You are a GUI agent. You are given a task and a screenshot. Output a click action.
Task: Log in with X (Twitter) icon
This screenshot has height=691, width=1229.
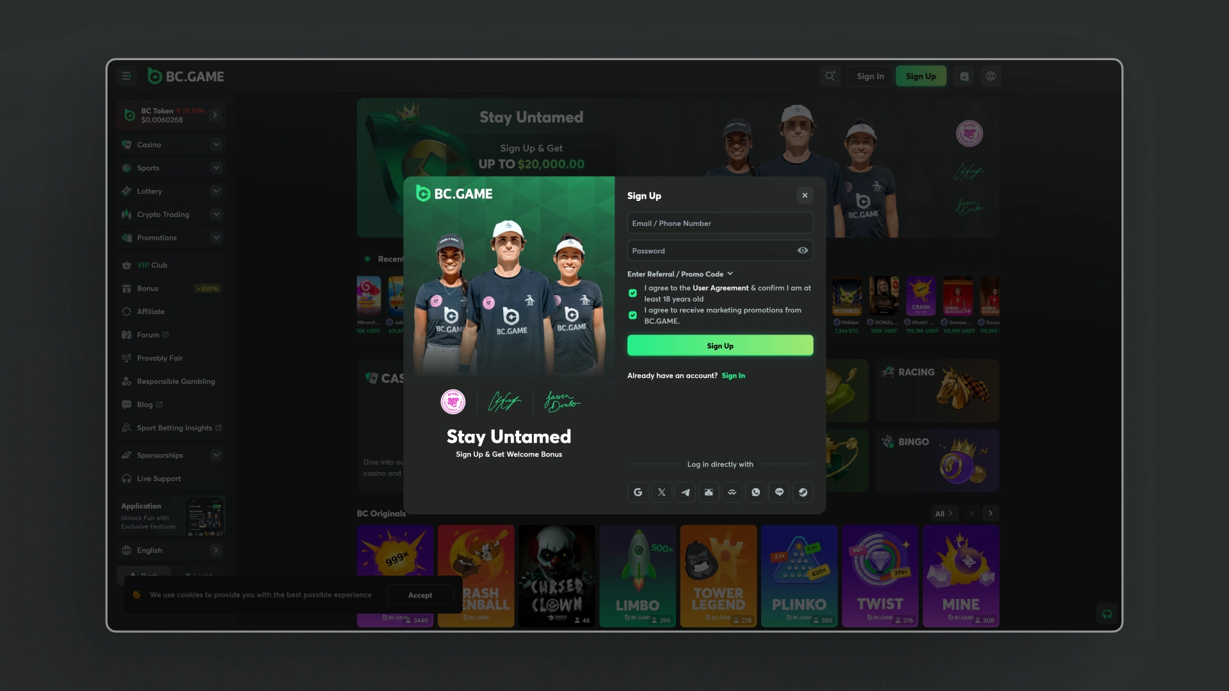[661, 492]
